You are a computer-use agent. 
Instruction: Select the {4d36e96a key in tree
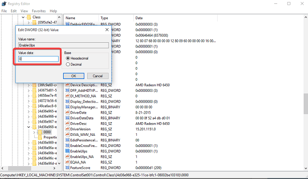(47, 148)
